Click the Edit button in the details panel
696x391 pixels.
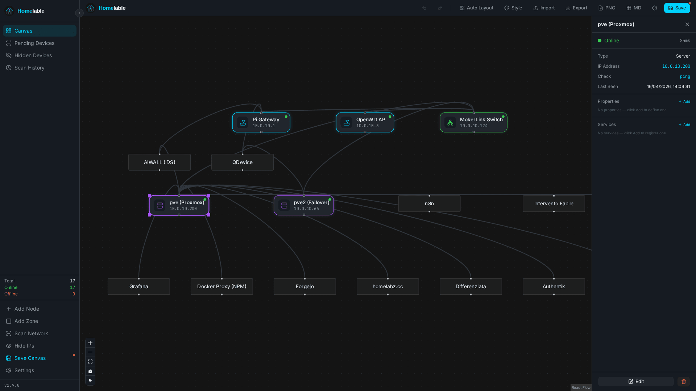click(x=636, y=381)
